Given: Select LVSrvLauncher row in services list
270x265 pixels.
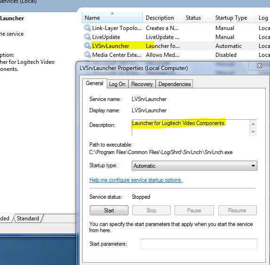Looking at the screenshot, I should click(x=175, y=46).
